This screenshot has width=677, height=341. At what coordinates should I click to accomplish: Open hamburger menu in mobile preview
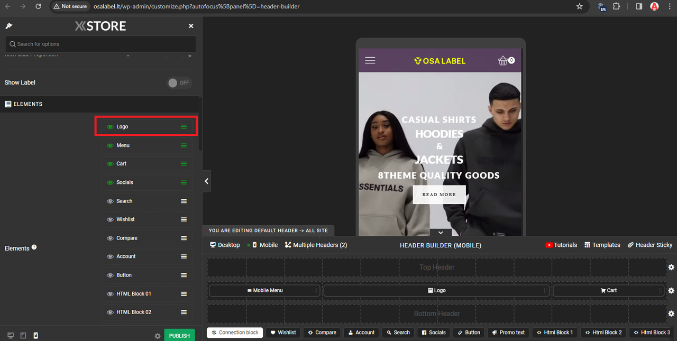pos(370,60)
